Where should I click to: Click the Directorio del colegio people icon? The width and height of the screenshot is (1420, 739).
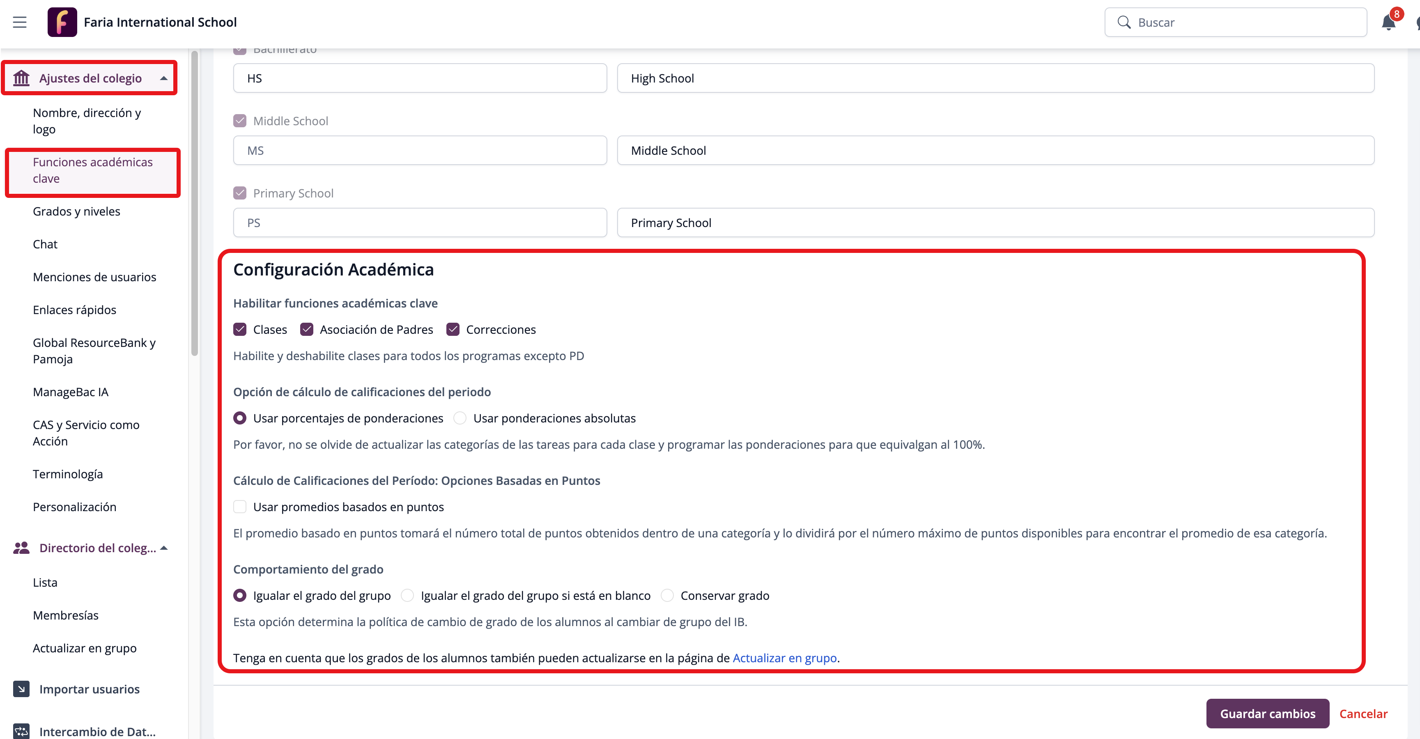pos(21,548)
